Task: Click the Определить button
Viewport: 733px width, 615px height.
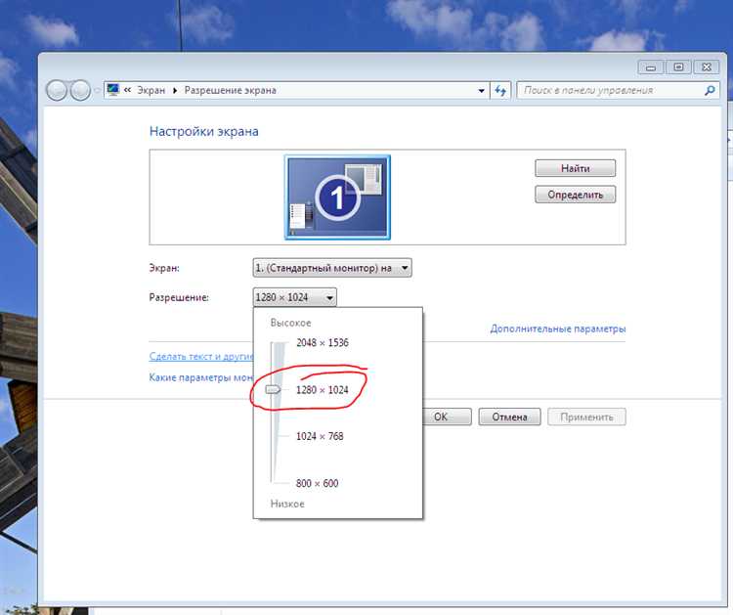Action: point(575,195)
